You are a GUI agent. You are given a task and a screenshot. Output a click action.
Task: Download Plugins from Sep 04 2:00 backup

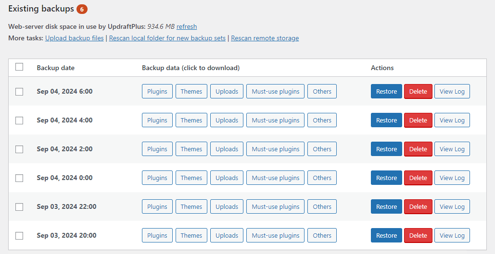tap(157, 149)
